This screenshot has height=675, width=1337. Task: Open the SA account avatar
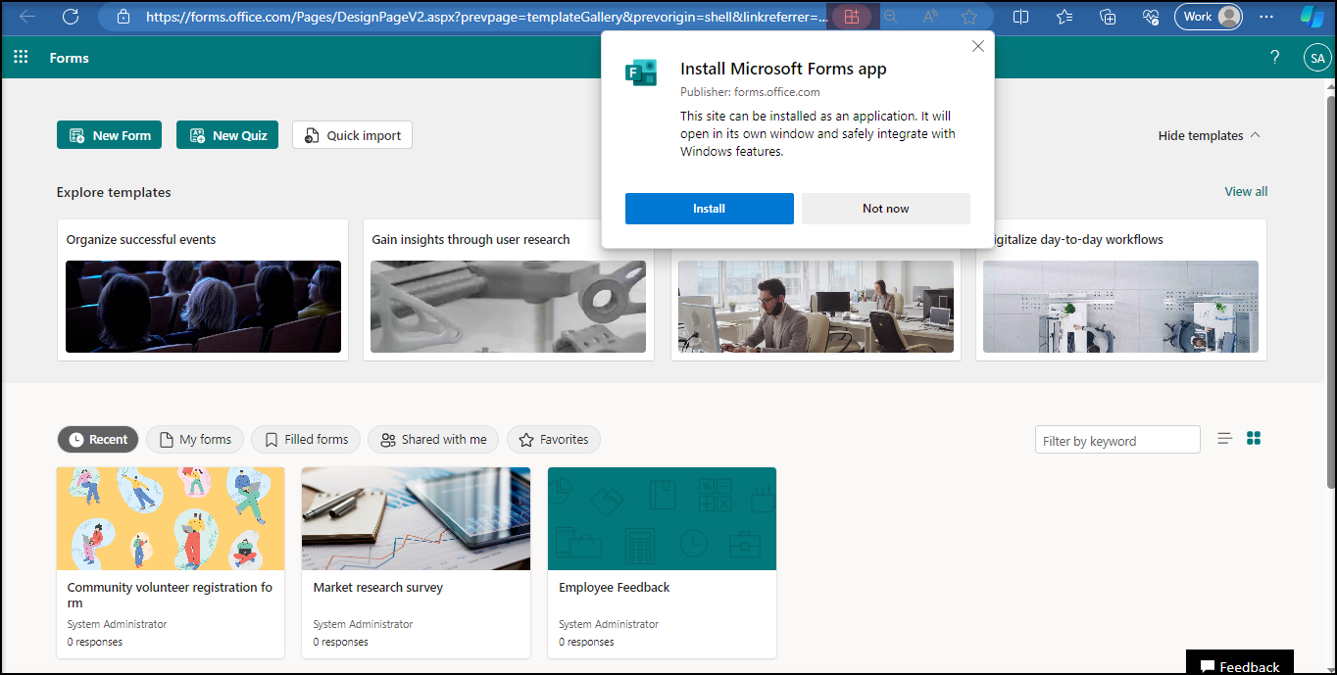[1317, 58]
